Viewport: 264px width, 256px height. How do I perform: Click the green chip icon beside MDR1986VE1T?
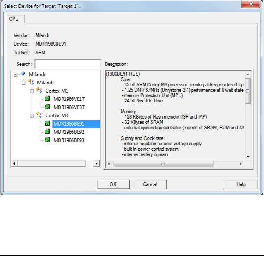click(x=47, y=98)
